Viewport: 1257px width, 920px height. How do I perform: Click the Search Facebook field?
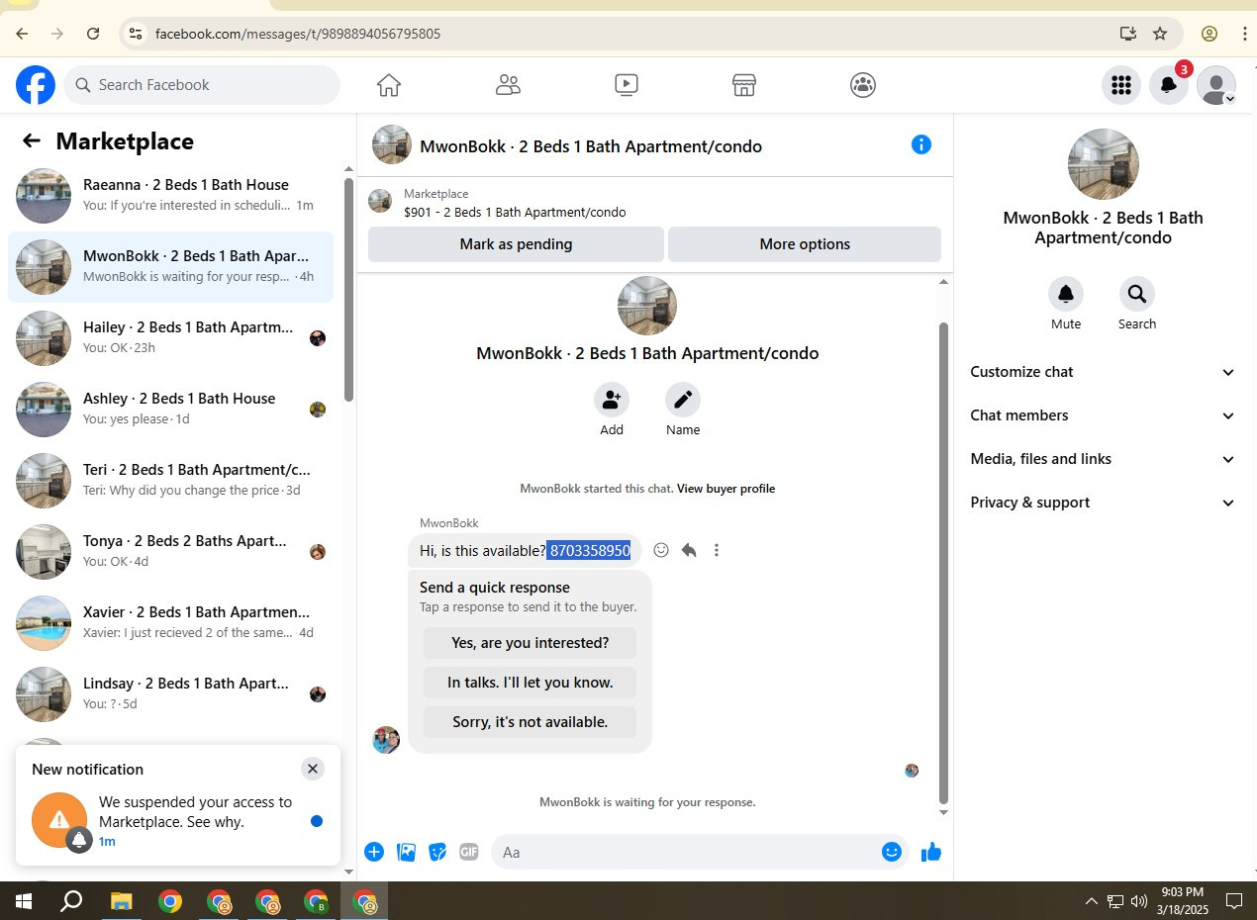tap(202, 85)
